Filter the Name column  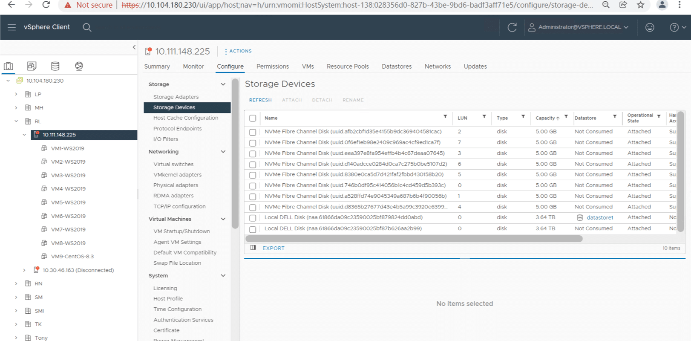[x=445, y=116]
